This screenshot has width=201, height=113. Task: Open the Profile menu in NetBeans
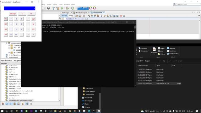pyautogui.click(x=49, y=4)
